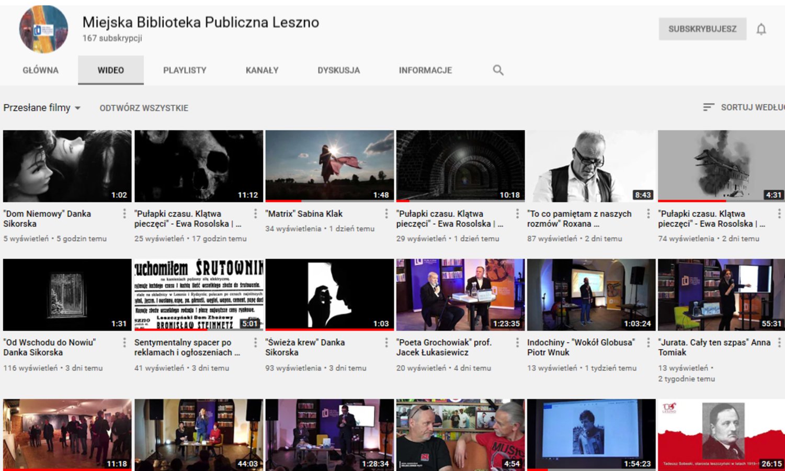This screenshot has height=471, width=785.
Task: Open three-dot menu for "To co pamiętam" video
Action: pyautogui.click(x=649, y=214)
